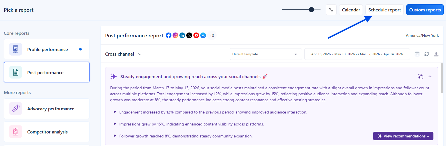Copy the AI summary with copy icon
Viewport: 446px width, 146px height.
[420, 76]
